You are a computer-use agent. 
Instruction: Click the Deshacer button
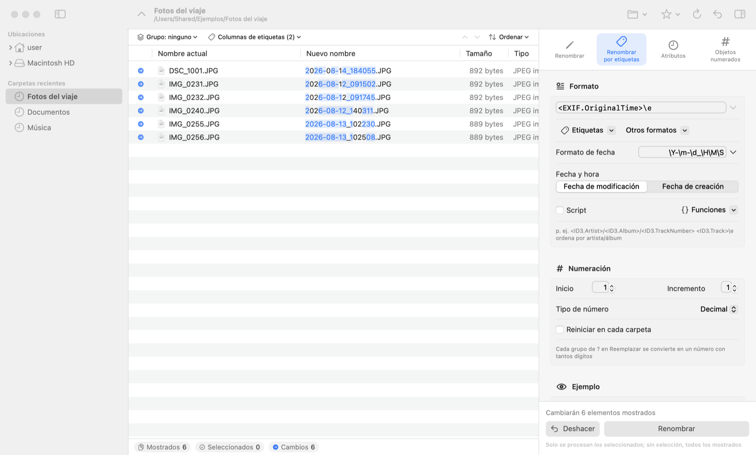(x=573, y=429)
